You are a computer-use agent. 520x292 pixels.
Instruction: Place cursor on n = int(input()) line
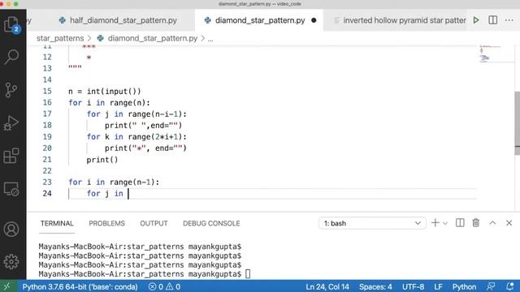click(105, 92)
